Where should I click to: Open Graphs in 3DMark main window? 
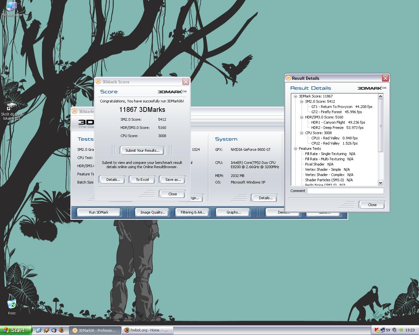click(233, 212)
